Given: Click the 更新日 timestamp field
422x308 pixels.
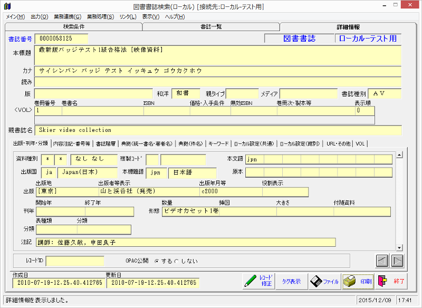Looking at the screenshot, I should (x=153, y=283).
